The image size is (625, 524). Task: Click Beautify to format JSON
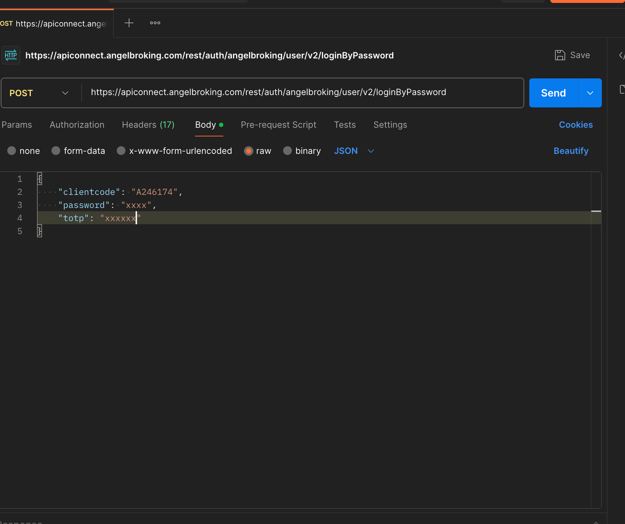coord(571,151)
